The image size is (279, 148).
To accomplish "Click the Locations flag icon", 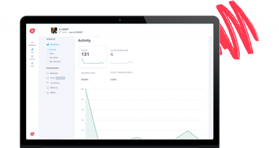I will [x=48, y=83].
